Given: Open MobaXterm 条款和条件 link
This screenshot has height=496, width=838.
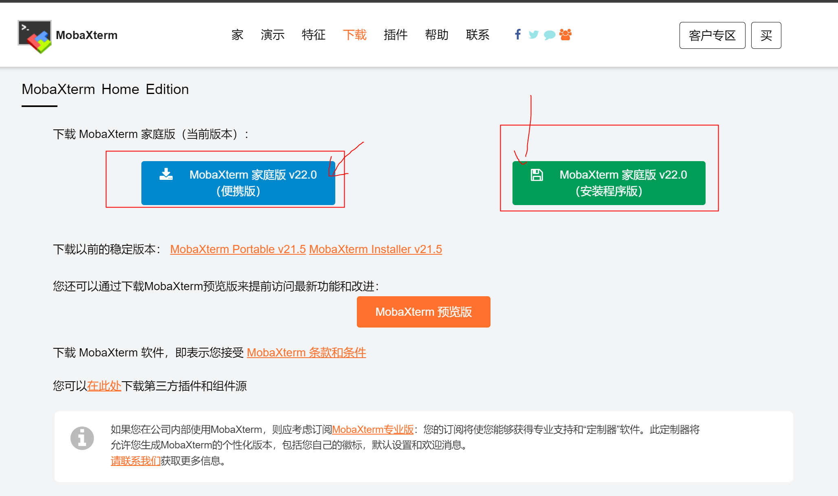Looking at the screenshot, I should (306, 352).
